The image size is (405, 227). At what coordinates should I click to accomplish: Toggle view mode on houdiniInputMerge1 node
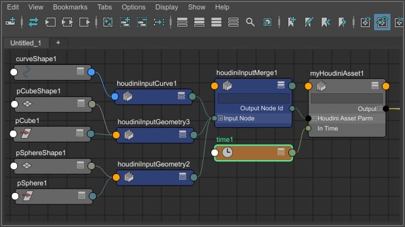tap(281, 84)
